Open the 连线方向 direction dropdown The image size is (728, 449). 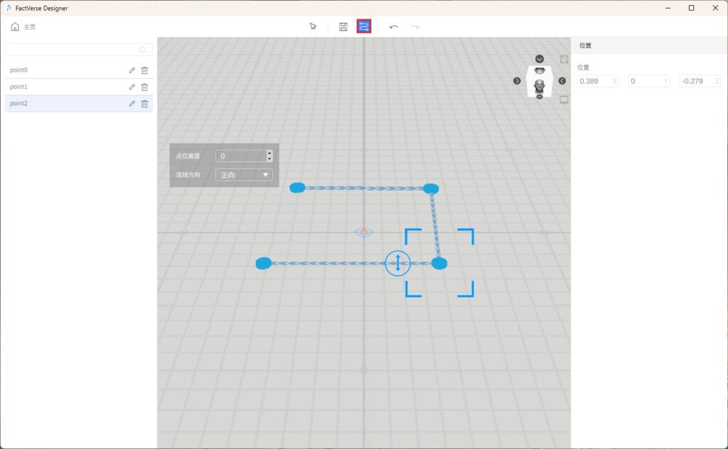coord(244,175)
